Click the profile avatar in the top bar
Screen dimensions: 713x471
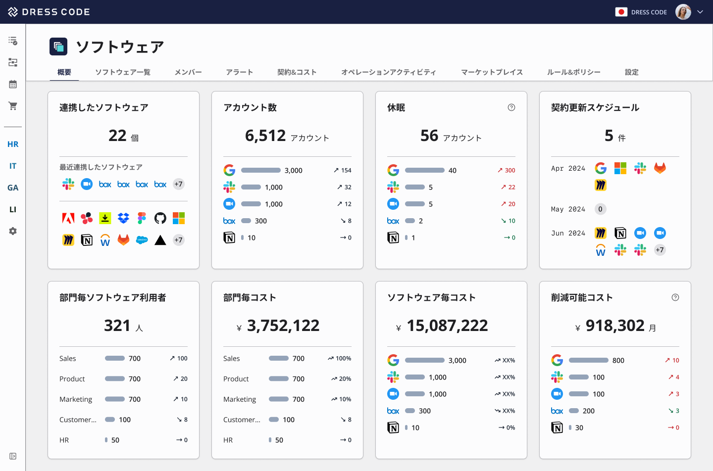684,11
